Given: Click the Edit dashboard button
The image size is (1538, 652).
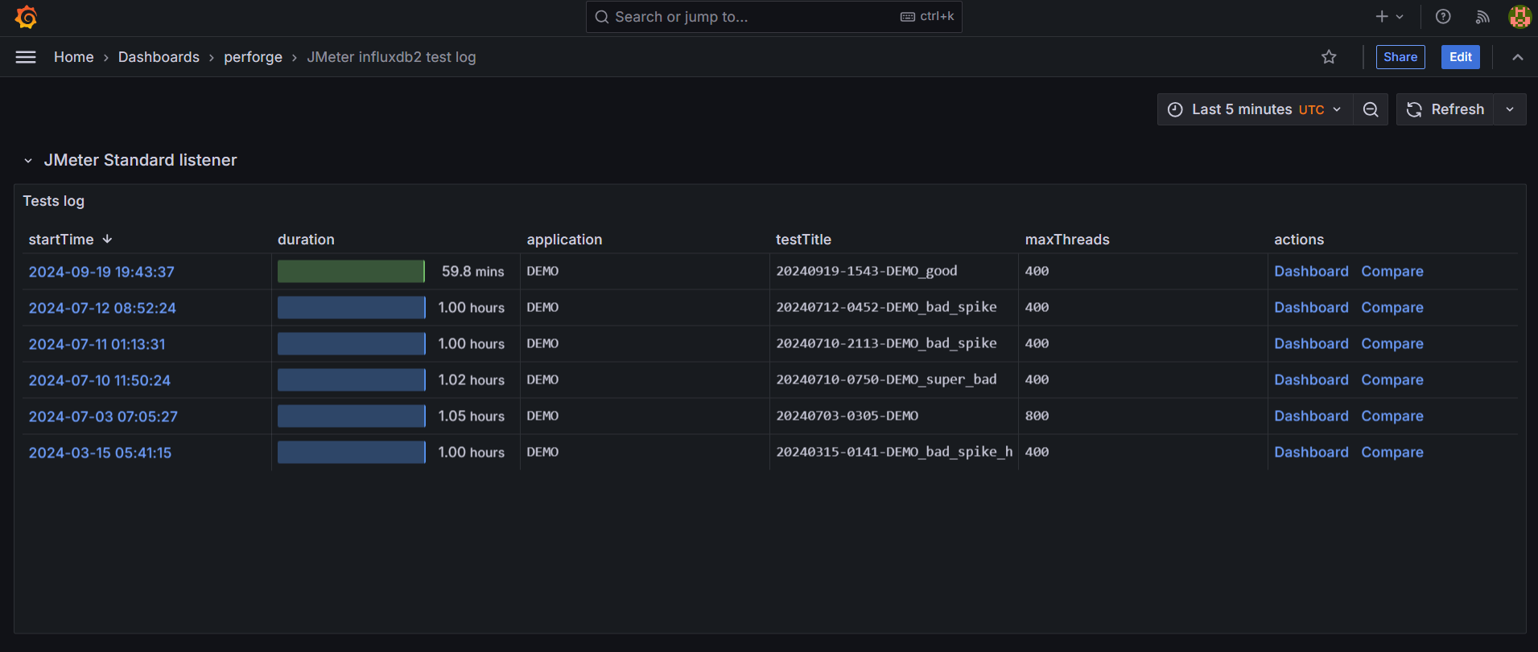Looking at the screenshot, I should pyautogui.click(x=1460, y=57).
